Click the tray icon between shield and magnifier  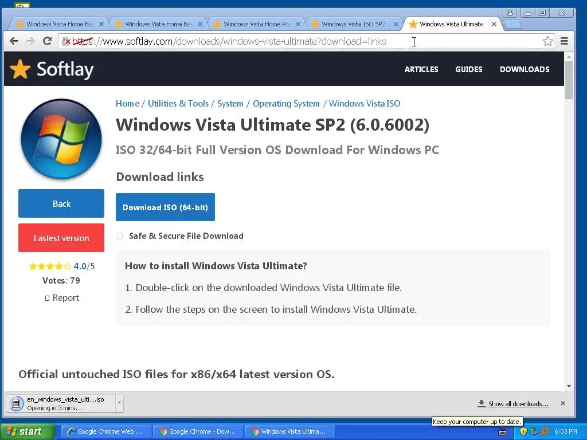(534, 431)
